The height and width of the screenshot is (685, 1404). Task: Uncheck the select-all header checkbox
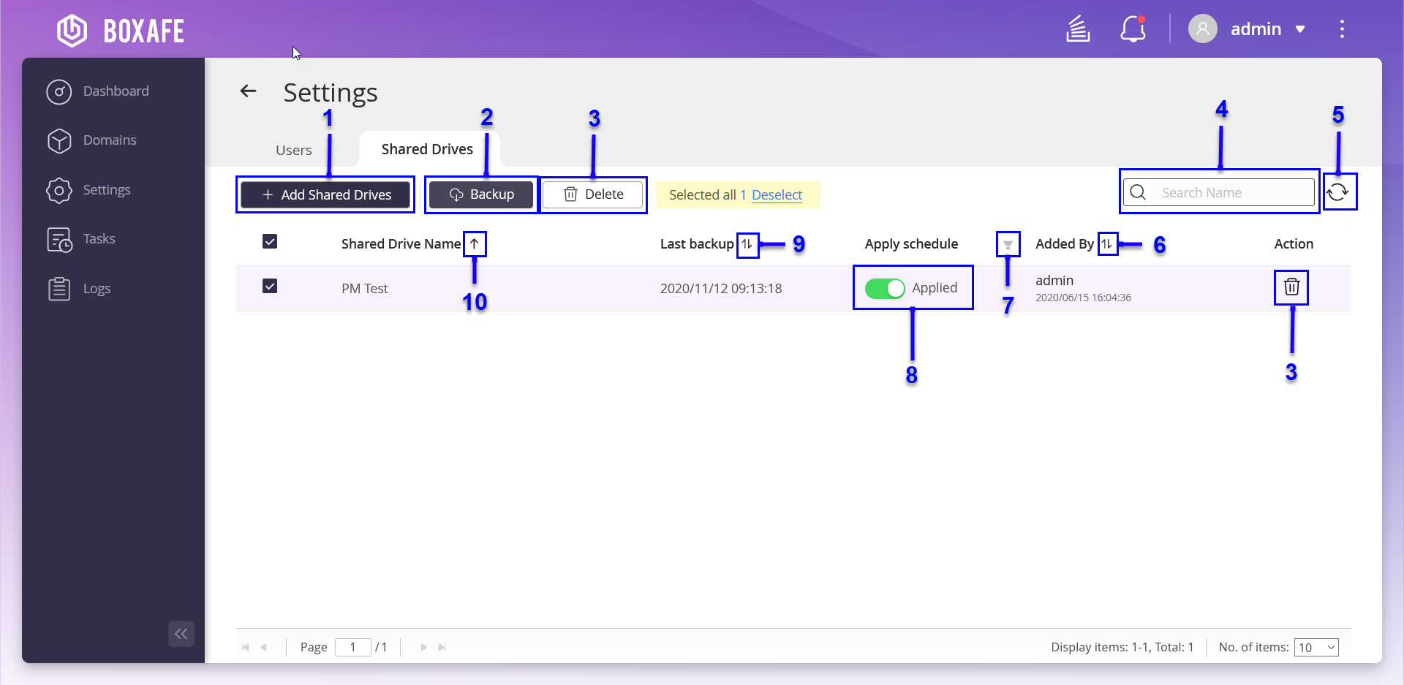pyautogui.click(x=270, y=242)
